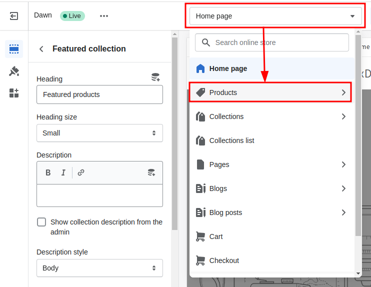This screenshot has height=287, width=371.
Task: Click dynamic source icon in Description toolbar
Action: tap(151, 173)
